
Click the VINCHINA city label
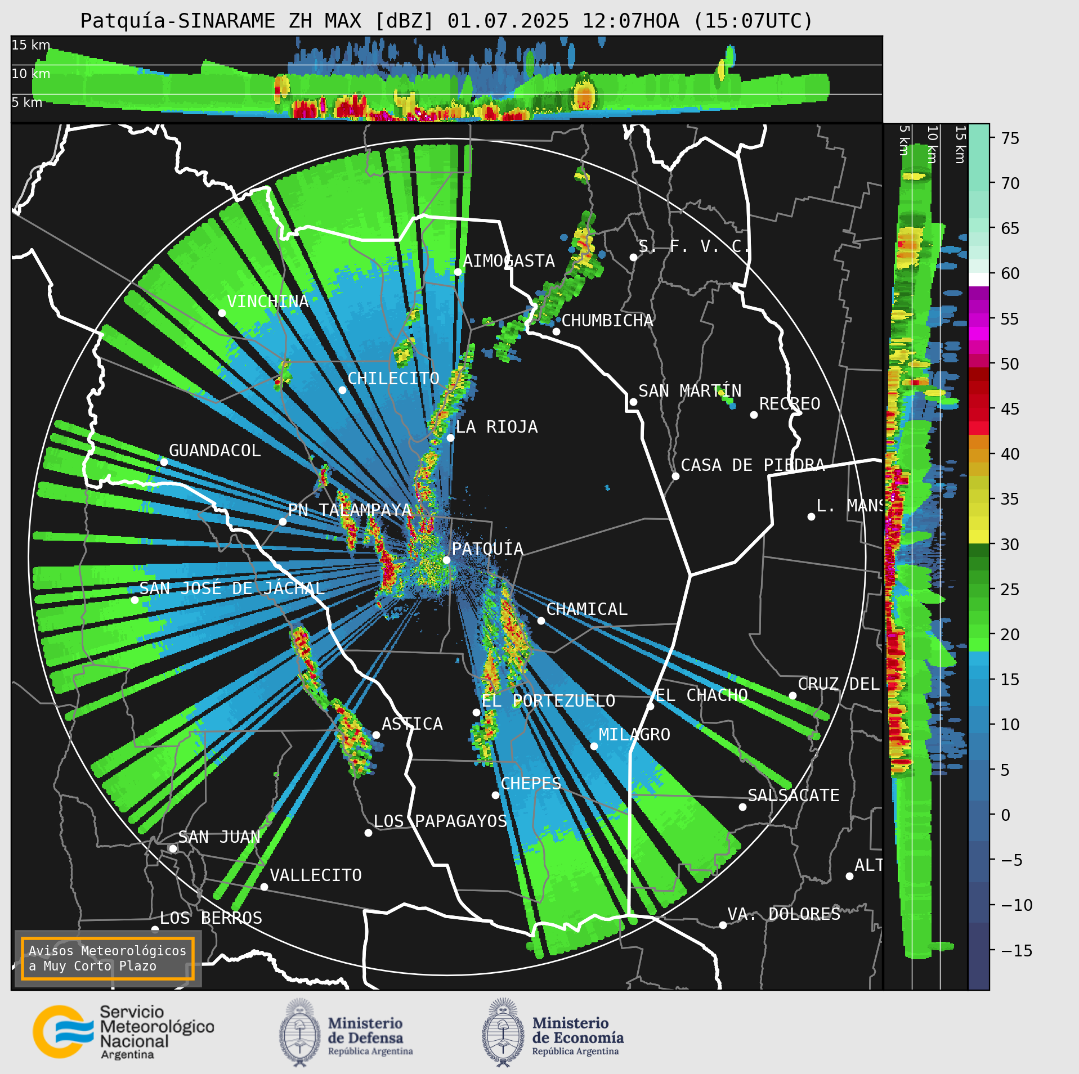(x=267, y=302)
